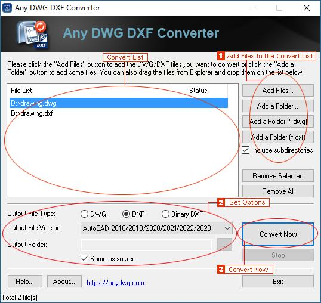
Task: Click the Status column header
Action: tap(197, 91)
